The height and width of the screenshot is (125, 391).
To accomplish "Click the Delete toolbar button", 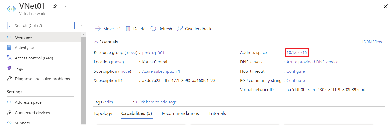I will click(x=136, y=29).
